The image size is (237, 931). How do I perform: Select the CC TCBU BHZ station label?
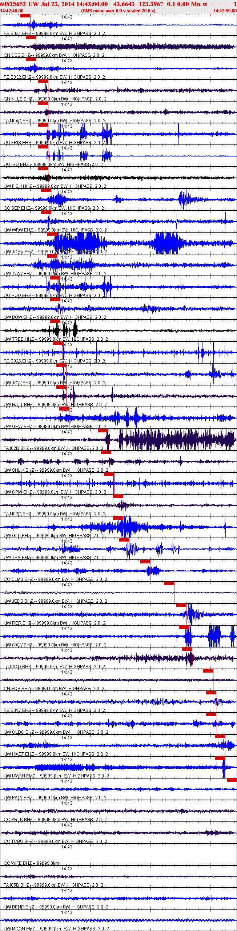coord(56,841)
